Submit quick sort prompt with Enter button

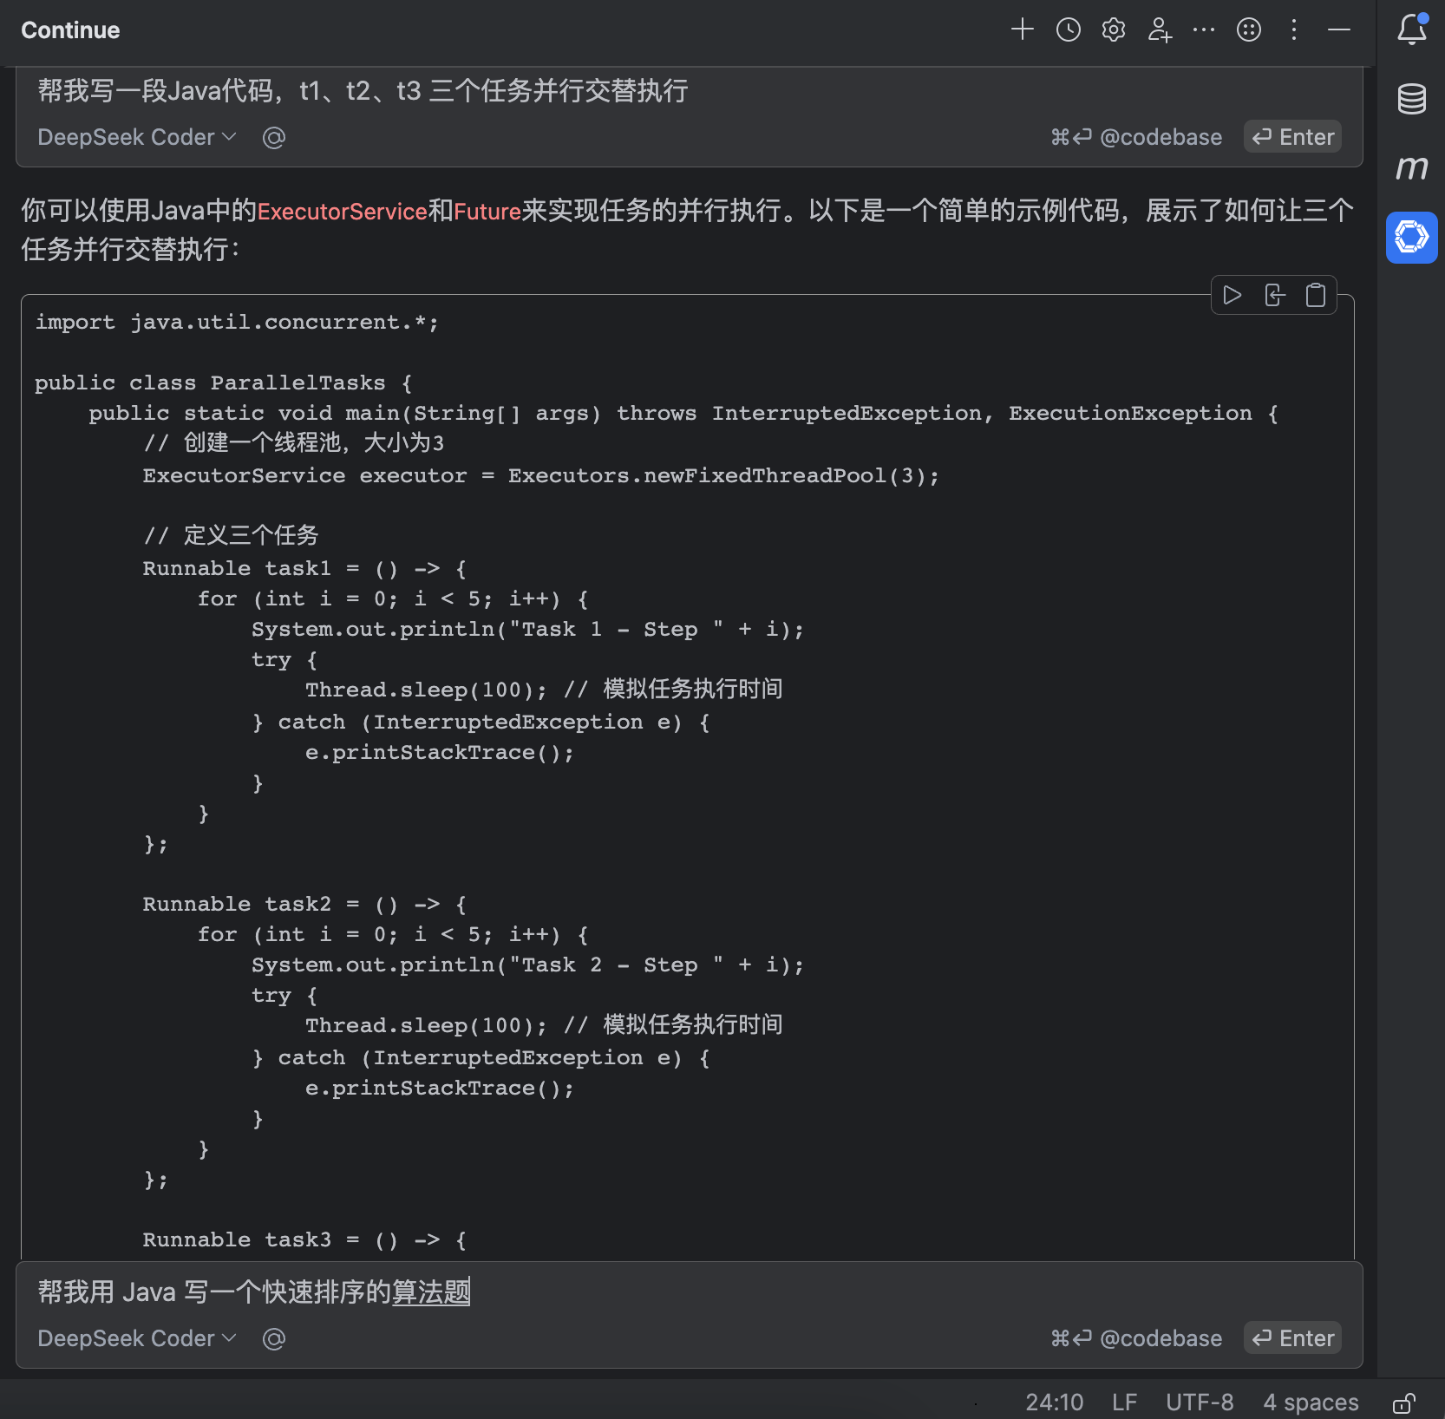pos(1292,1338)
